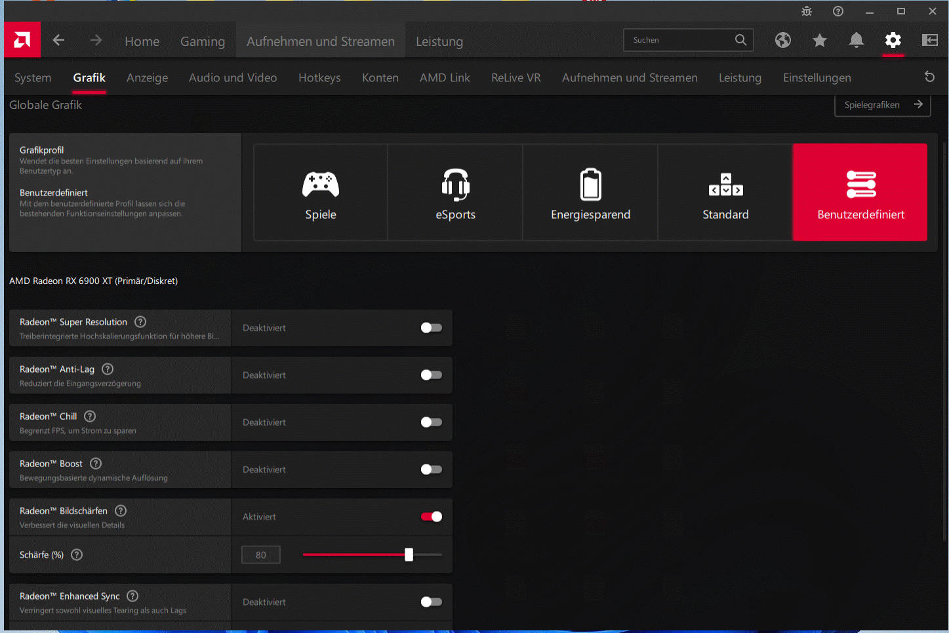Open favorites star icon
Viewport: 949px width, 633px height.
tap(820, 41)
